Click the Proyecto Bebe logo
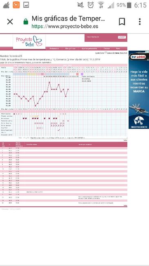The height and width of the screenshot is (266, 149). tap(29, 41)
